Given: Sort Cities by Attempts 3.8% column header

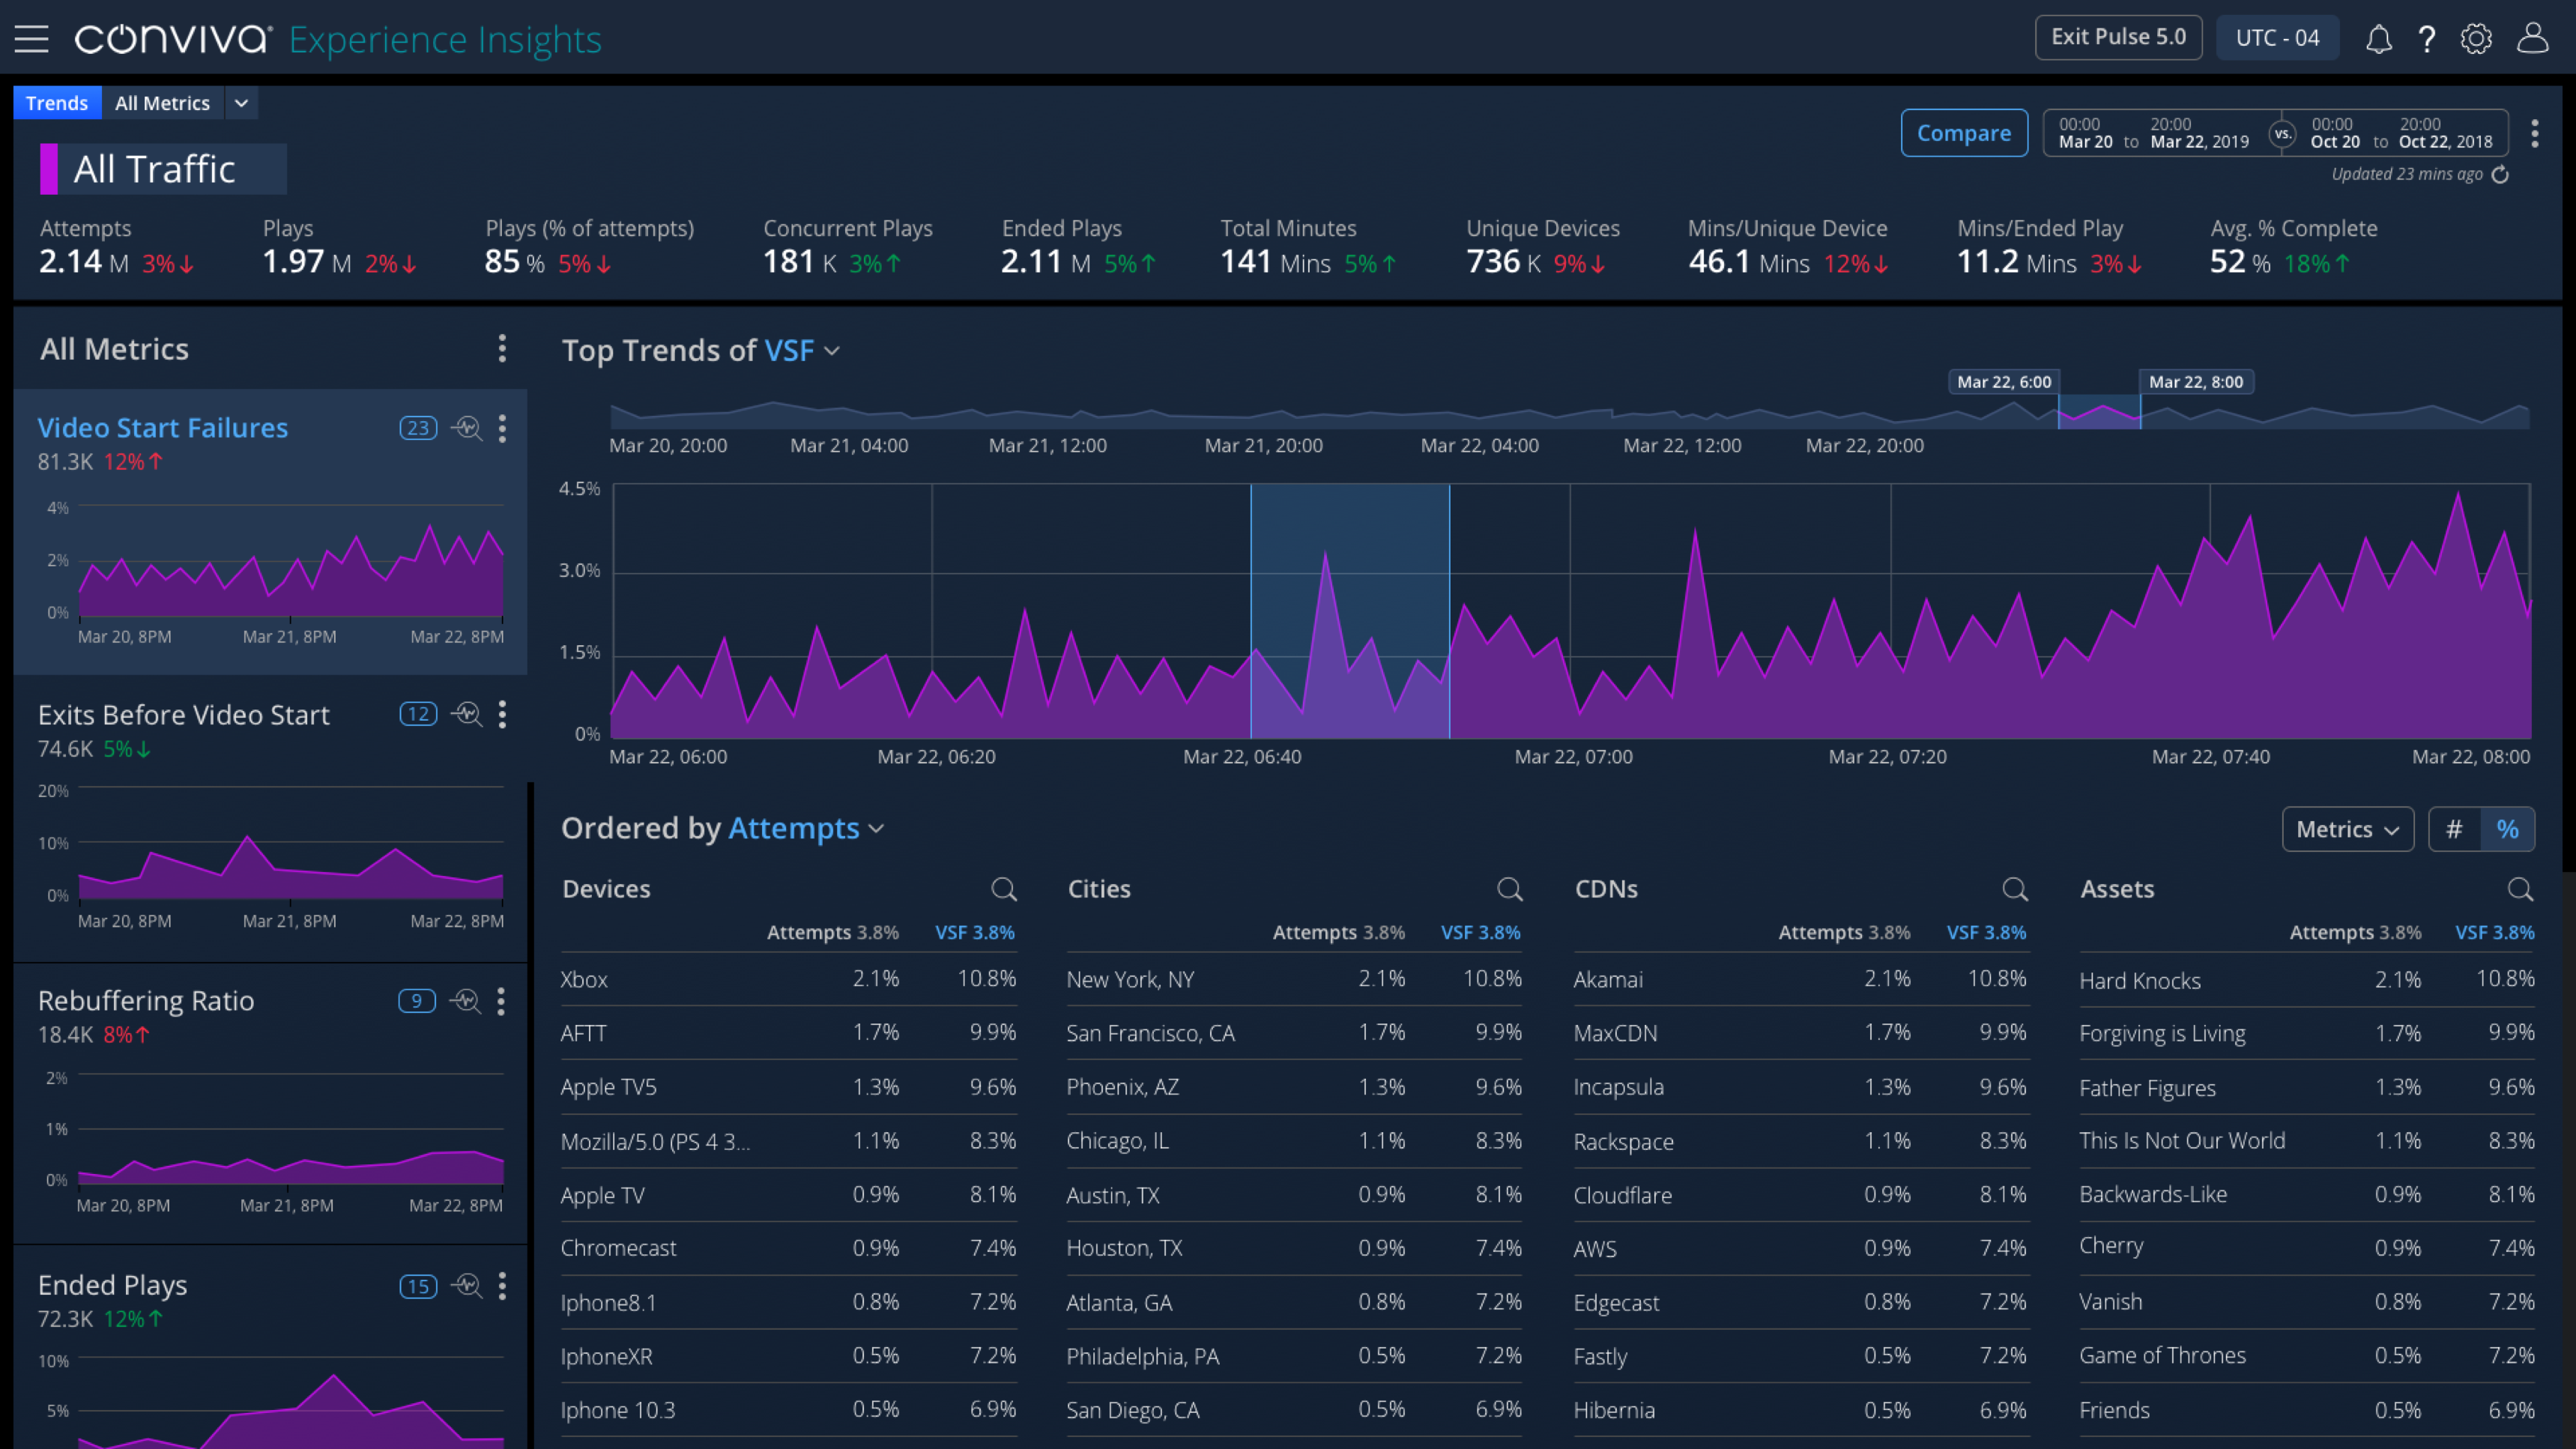Looking at the screenshot, I should [x=1338, y=932].
